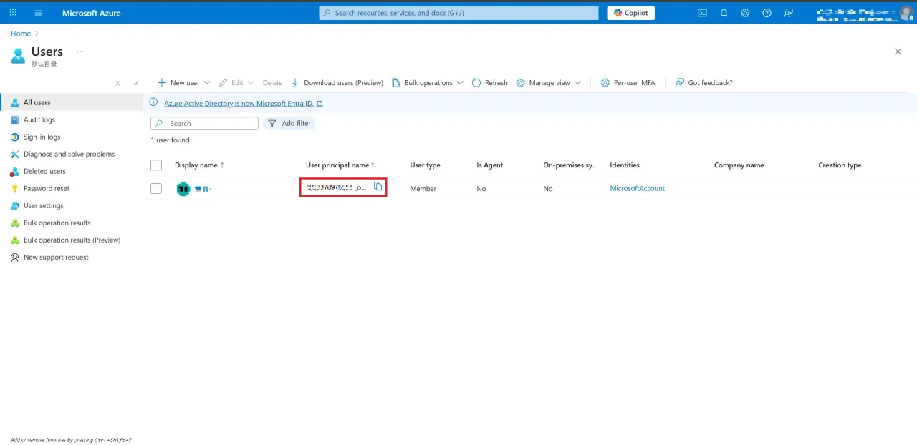Click the Delete toolbar command
This screenshot has height=445, width=917.
[272, 83]
